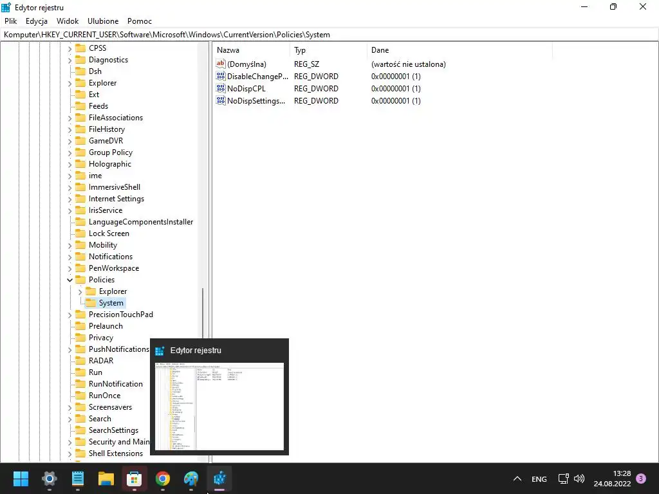The width and height of the screenshot is (659, 494).
Task: Select the RunNotification key
Action: click(x=116, y=384)
